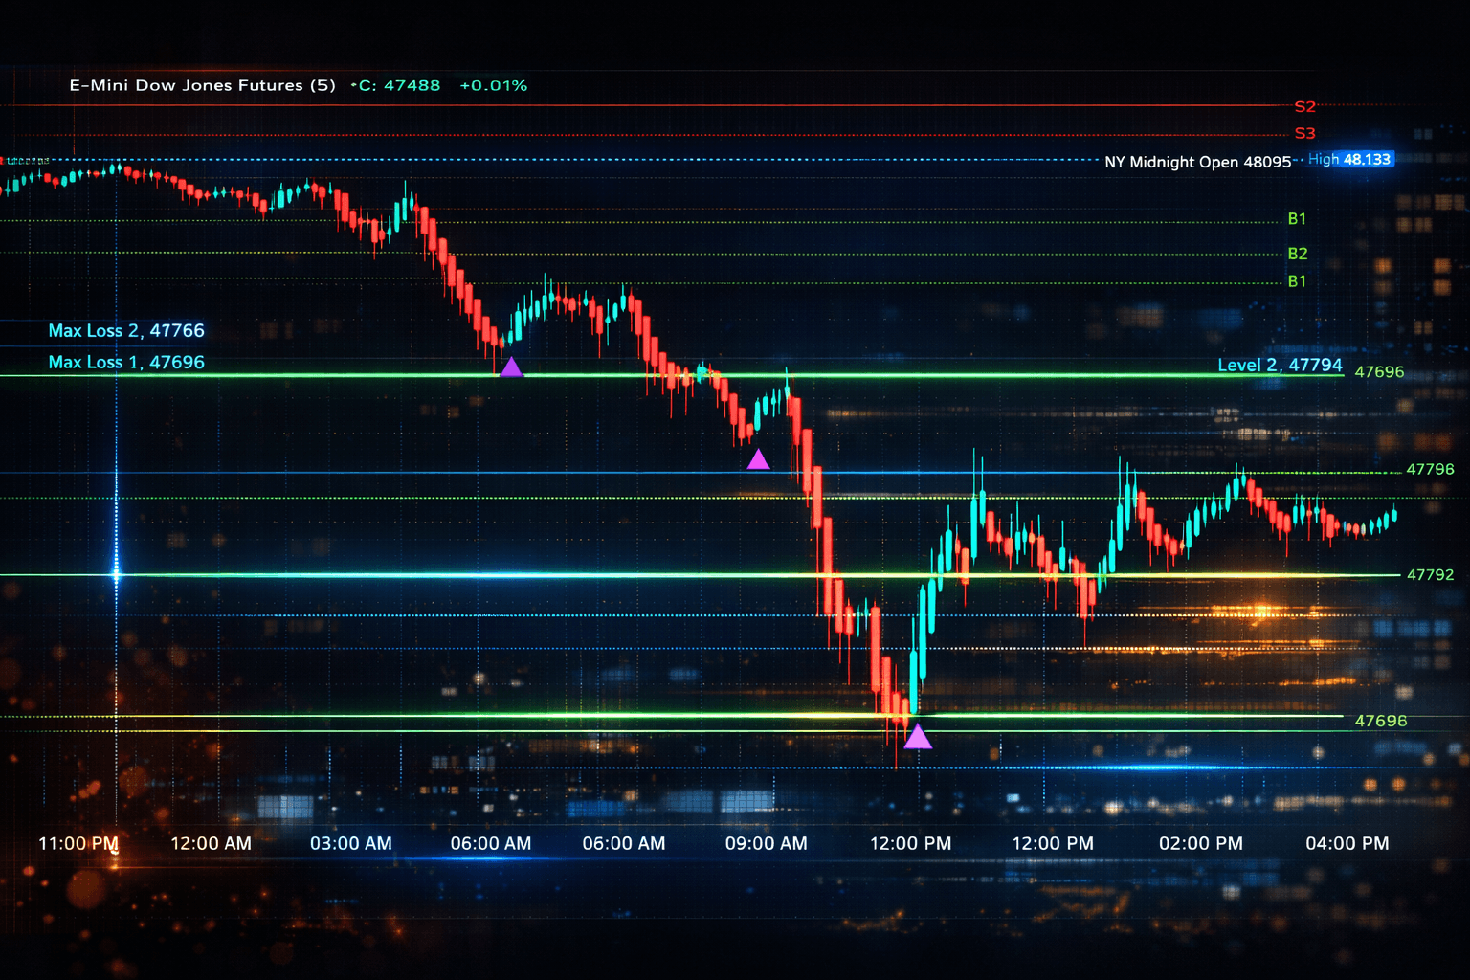
Task: Click the upper B1 level label
Action: pyautogui.click(x=1298, y=218)
